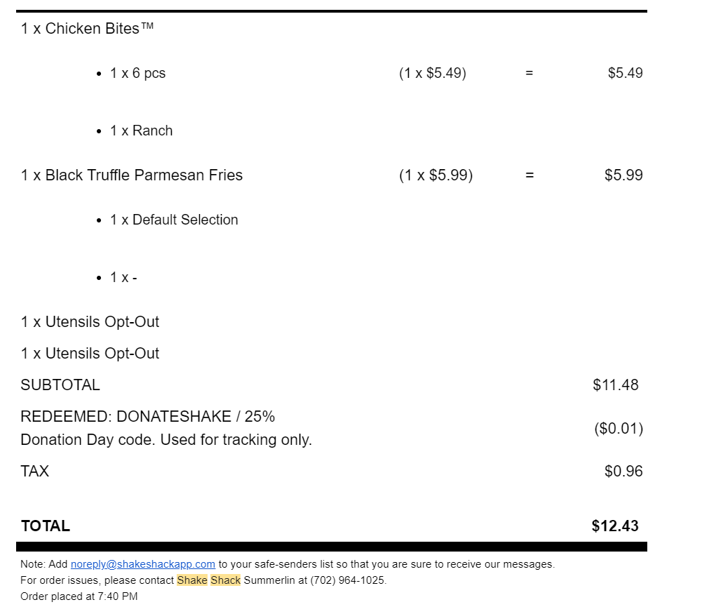Click the $5.49 line total
This screenshot has height=614, width=709.
pos(625,73)
